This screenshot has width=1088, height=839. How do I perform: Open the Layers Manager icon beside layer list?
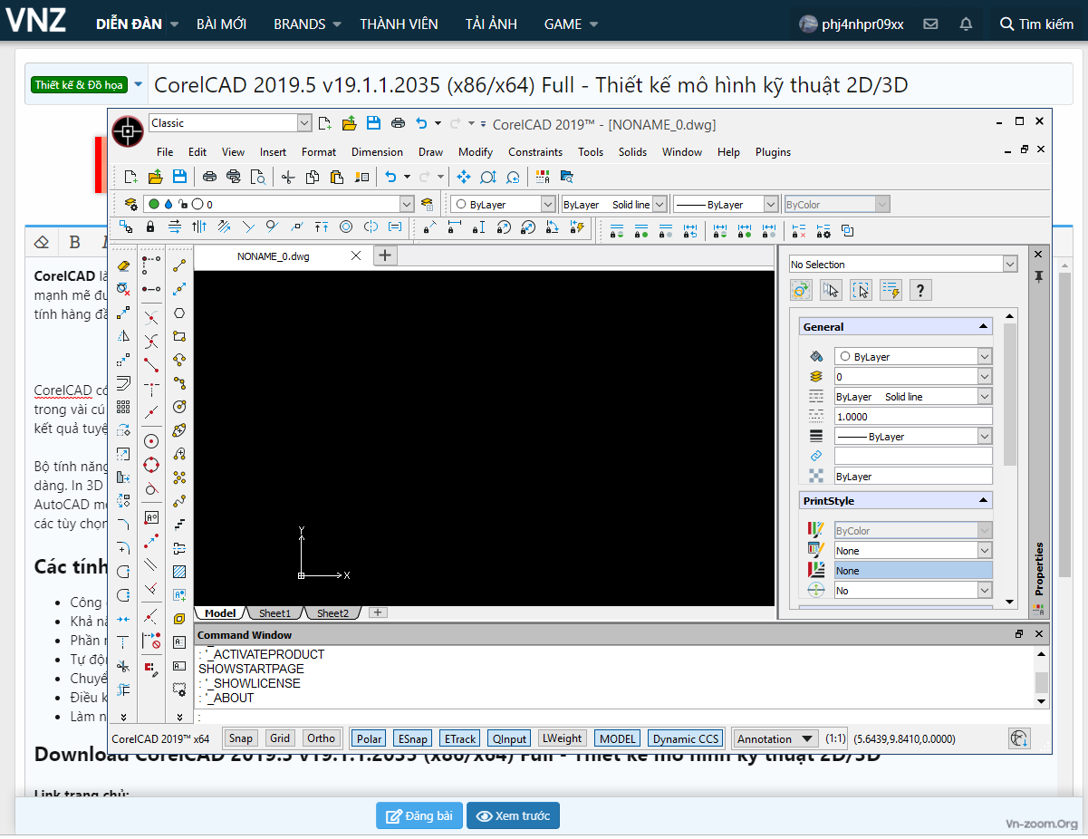pyautogui.click(x=130, y=205)
